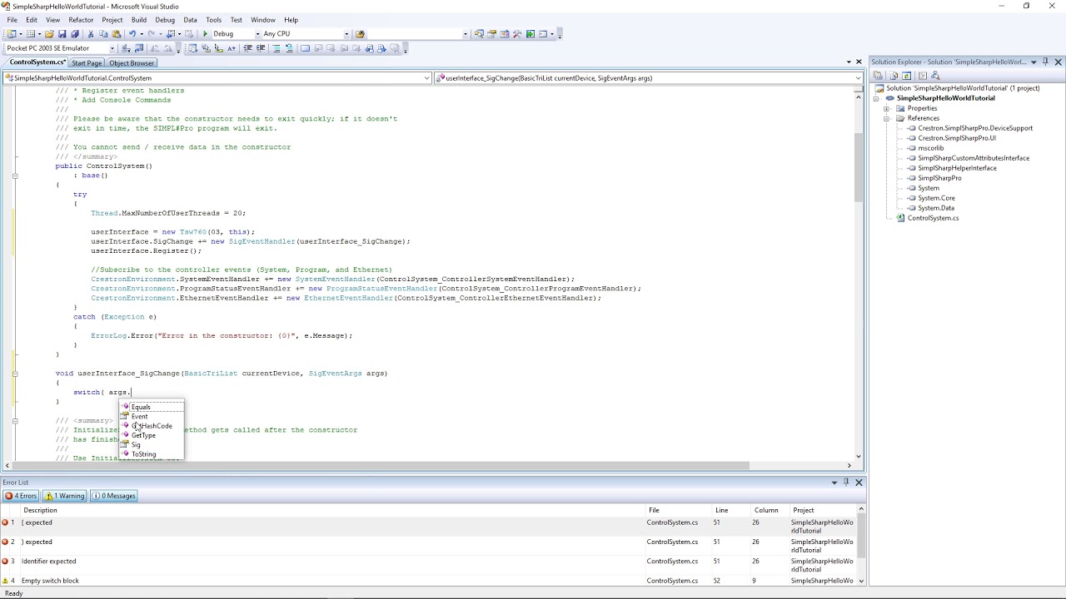Sort errors by File column header
This screenshot has width=1066, height=599.
click(679, 510)
